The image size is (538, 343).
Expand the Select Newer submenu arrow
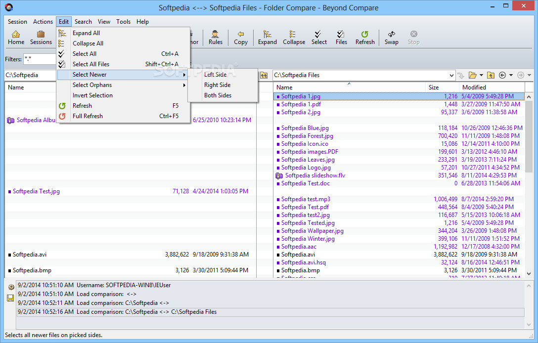(184, 75)
